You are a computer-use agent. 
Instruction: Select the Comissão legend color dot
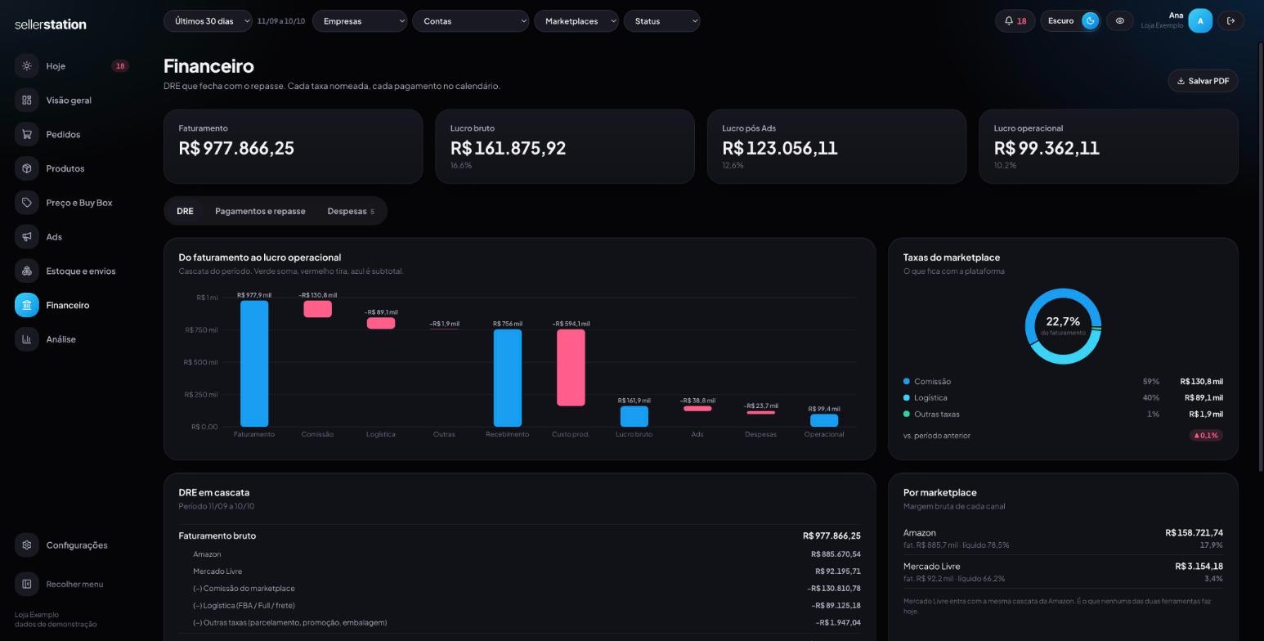pyautogui.click(x=907, y=382)
